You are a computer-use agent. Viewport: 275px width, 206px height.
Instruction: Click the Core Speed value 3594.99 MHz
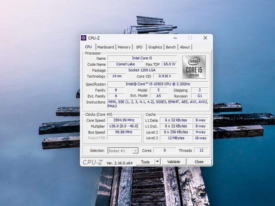(x=124, y=120)
